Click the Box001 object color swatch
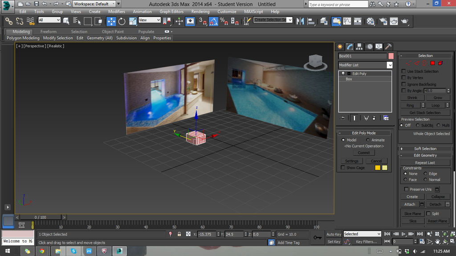The image size is (456, 256). [x=391, y=56]
